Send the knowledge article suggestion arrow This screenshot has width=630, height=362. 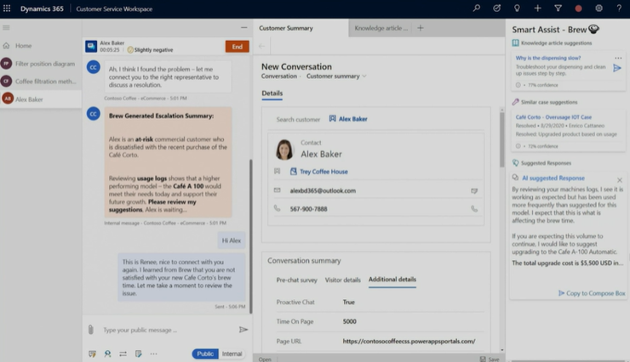click(617, 68)
